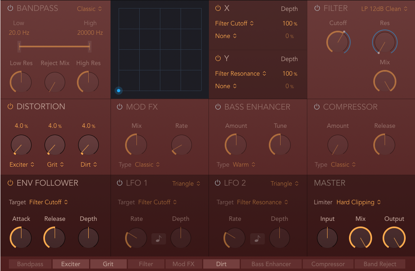The height and width of the screenshot is (271, 415).
Task: Click the Bass Enhancer Tune knob
Action: pyautogui.click(x=280, y=145)
